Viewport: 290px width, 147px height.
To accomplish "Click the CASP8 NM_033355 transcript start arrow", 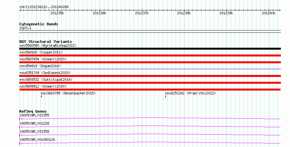I will pos(21,119).
